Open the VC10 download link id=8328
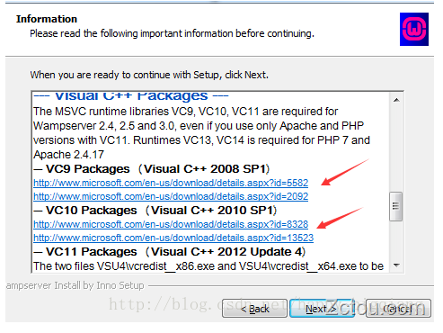 171,224
